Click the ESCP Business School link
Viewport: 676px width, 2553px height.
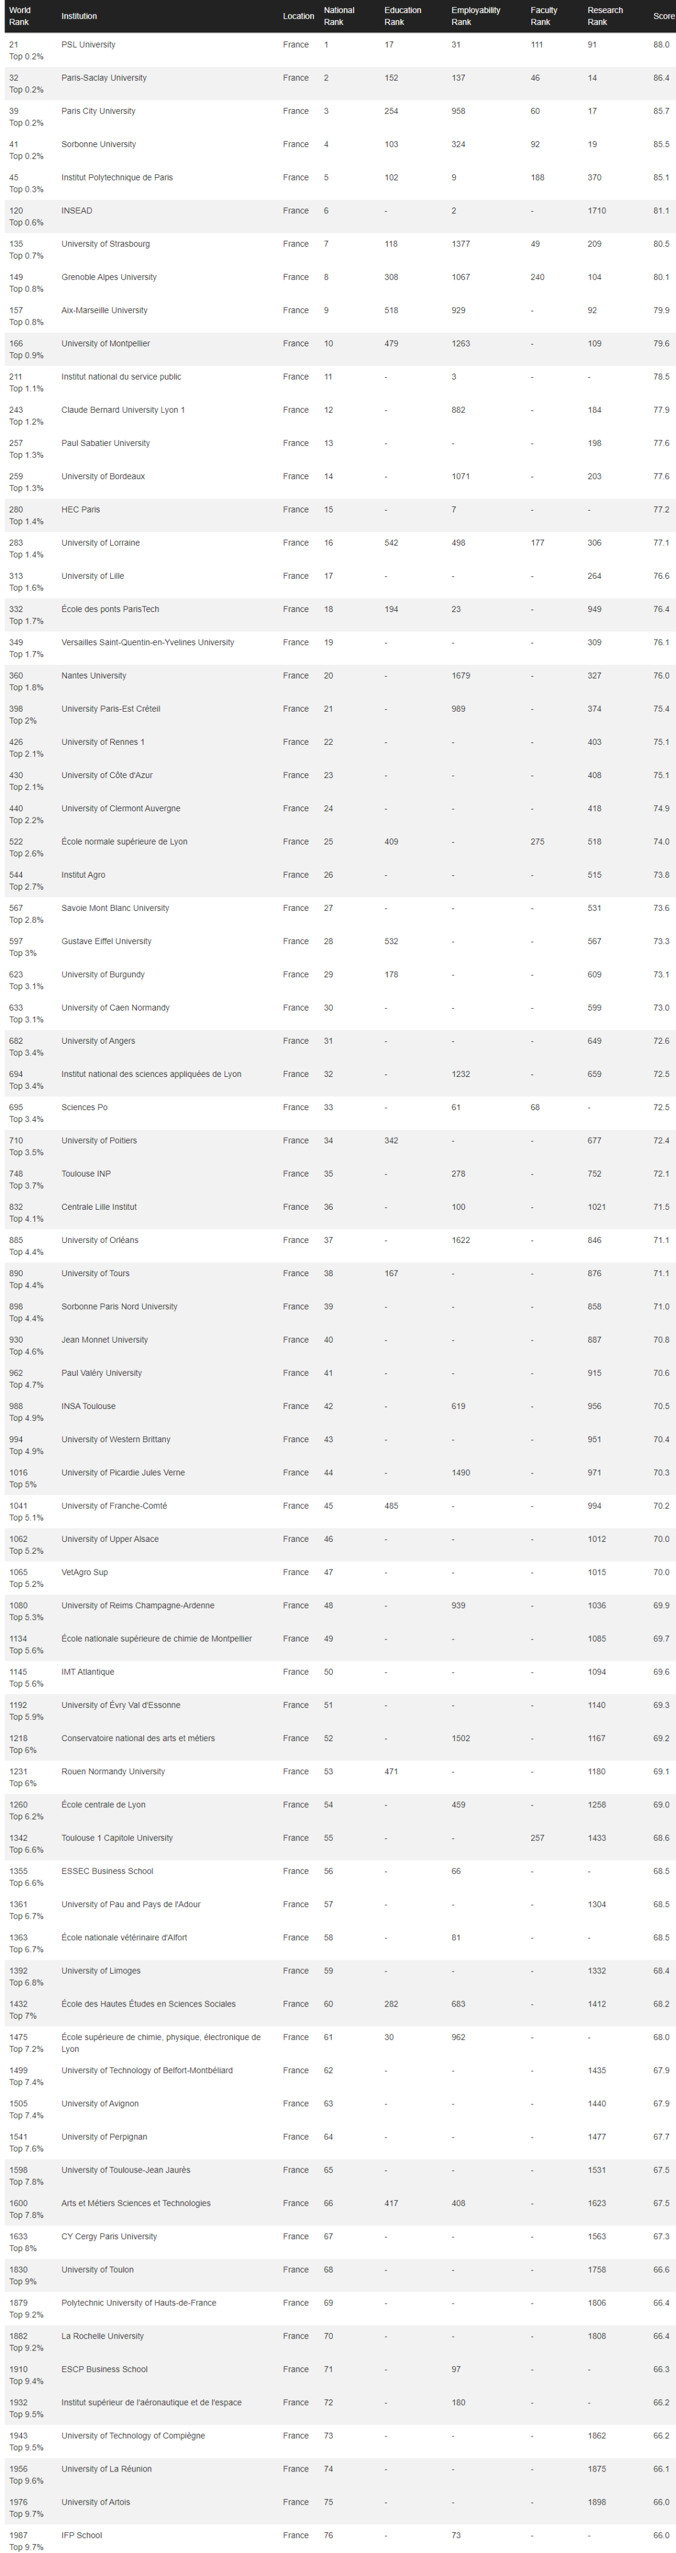click(x=104, y=2369)
